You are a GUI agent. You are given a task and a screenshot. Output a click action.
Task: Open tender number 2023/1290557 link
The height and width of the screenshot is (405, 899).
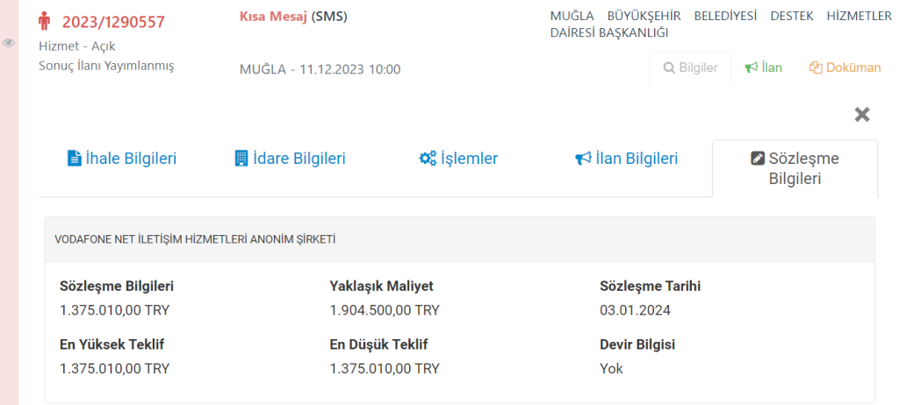113,22
